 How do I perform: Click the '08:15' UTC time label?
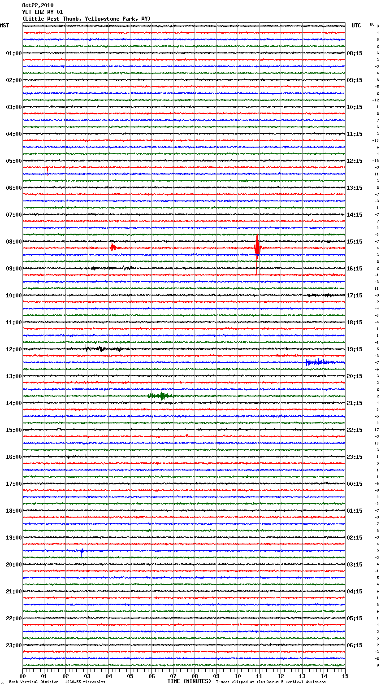point(355,53)
